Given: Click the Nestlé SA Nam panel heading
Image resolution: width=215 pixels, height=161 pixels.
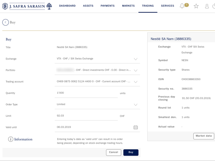Looking at the screenshot, I should point(171,39).
